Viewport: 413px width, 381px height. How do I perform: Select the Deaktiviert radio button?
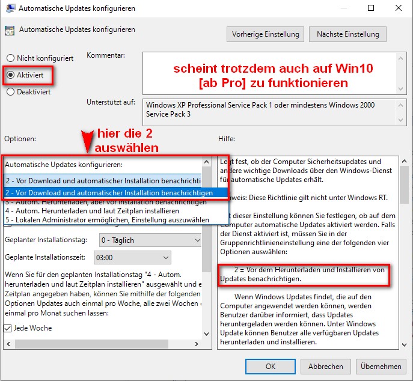tap(10, 92)
